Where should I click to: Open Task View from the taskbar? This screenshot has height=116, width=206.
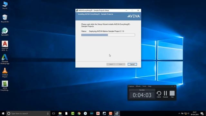(x=53, y=113)
